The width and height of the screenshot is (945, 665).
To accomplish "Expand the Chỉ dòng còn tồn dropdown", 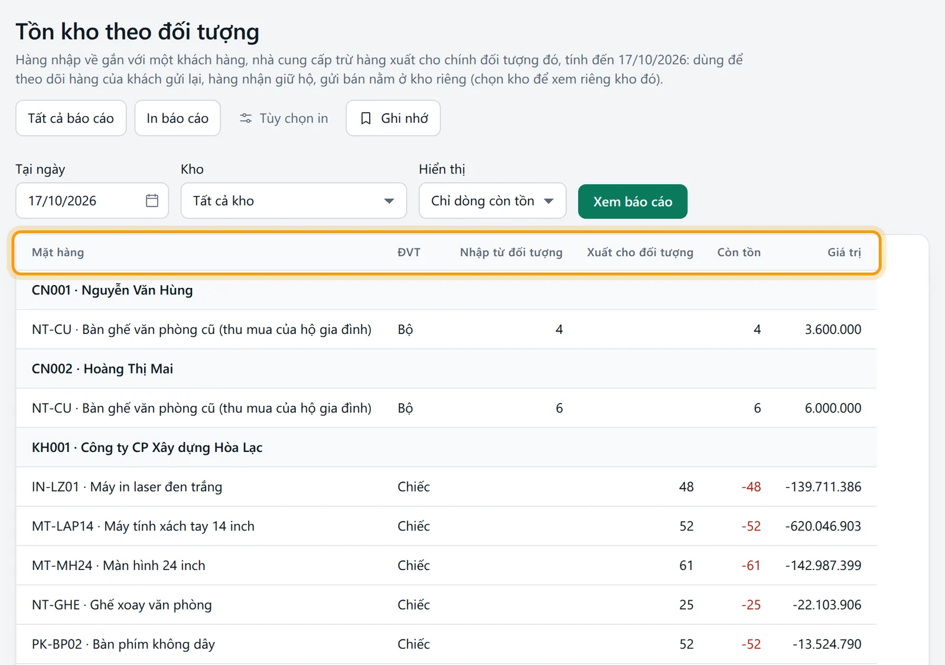I will (x=492, y=201).
